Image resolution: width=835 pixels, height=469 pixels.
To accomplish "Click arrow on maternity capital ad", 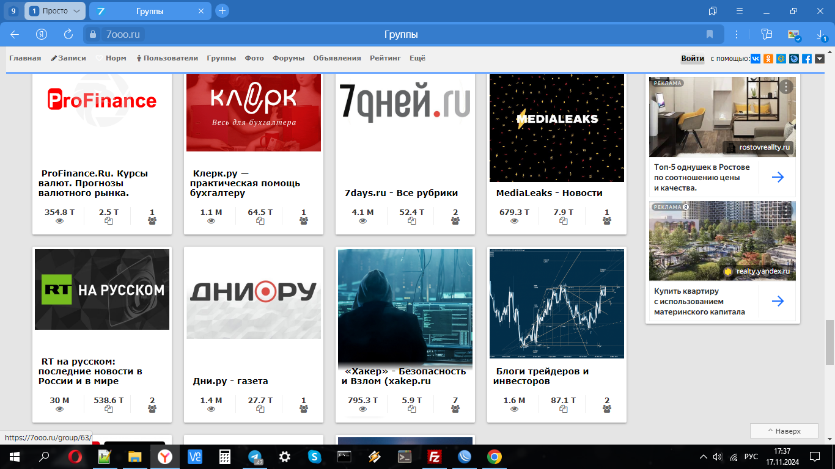I will tap(778, 301).
